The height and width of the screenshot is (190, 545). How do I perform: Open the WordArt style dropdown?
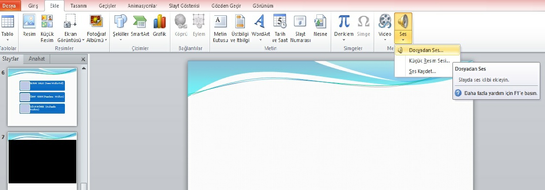261,40
